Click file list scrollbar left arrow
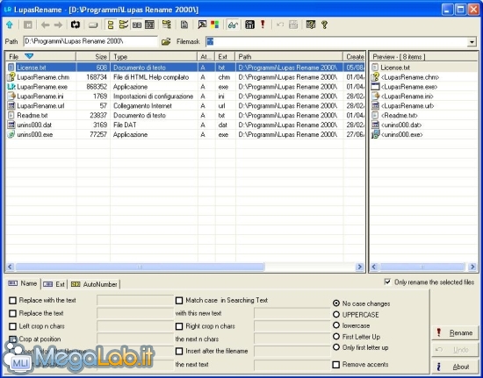Viewport: 483px width, 378px height. [10, 267]
